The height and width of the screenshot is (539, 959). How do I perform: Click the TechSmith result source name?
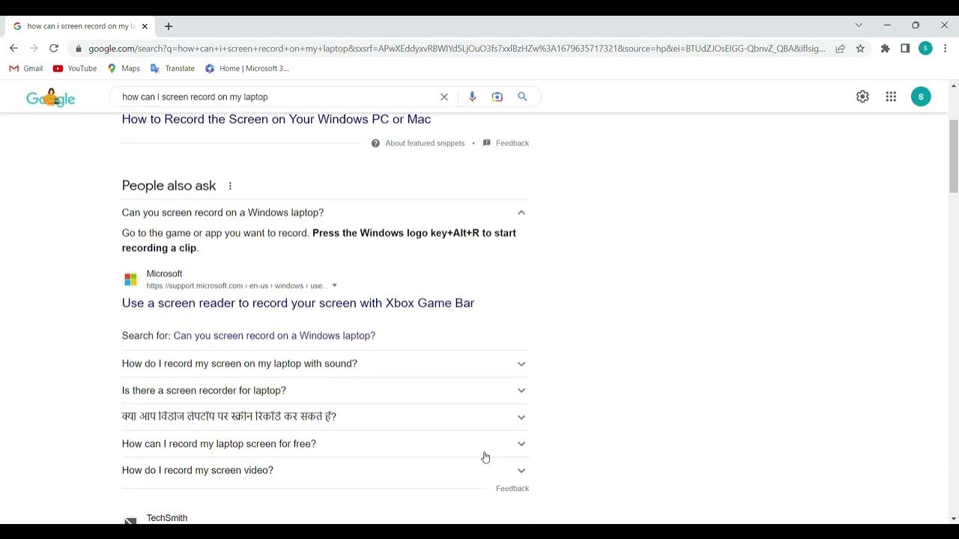[167, 518]
